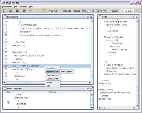
Task: Expand the Applied Law submenu
Action: point(53,72)
